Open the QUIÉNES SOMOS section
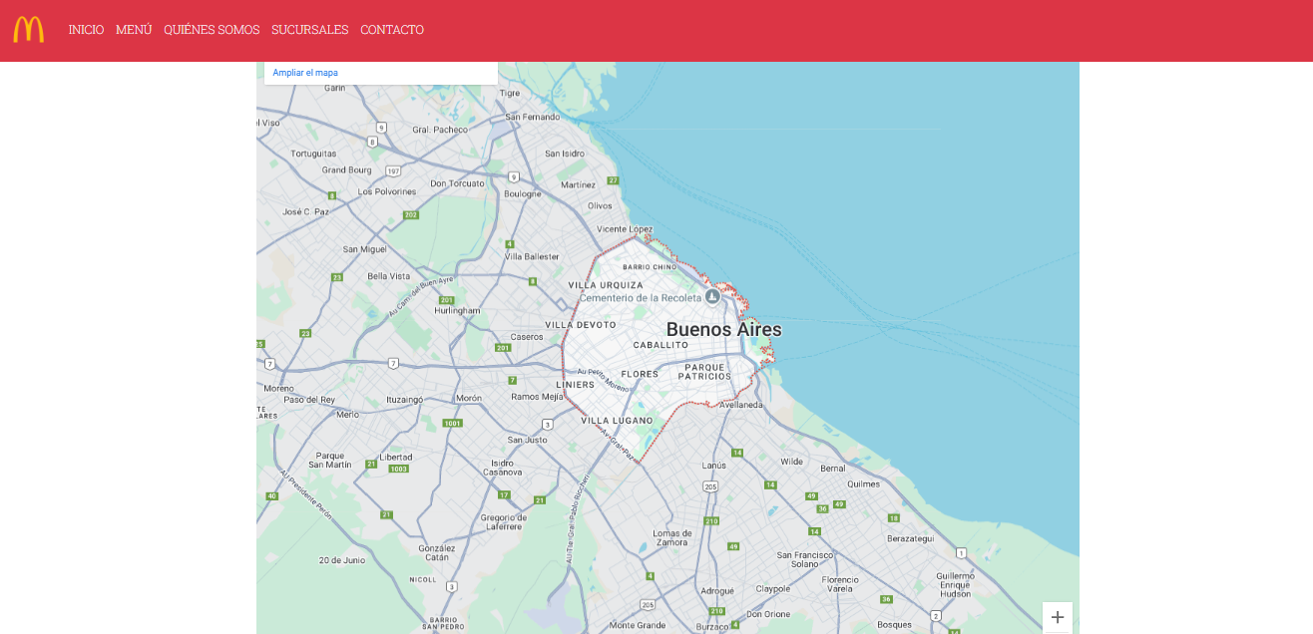 [x=212, y=30]
